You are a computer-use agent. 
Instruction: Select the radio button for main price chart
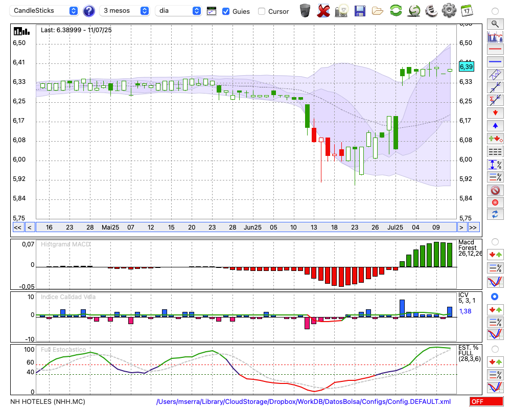point(495,11)
